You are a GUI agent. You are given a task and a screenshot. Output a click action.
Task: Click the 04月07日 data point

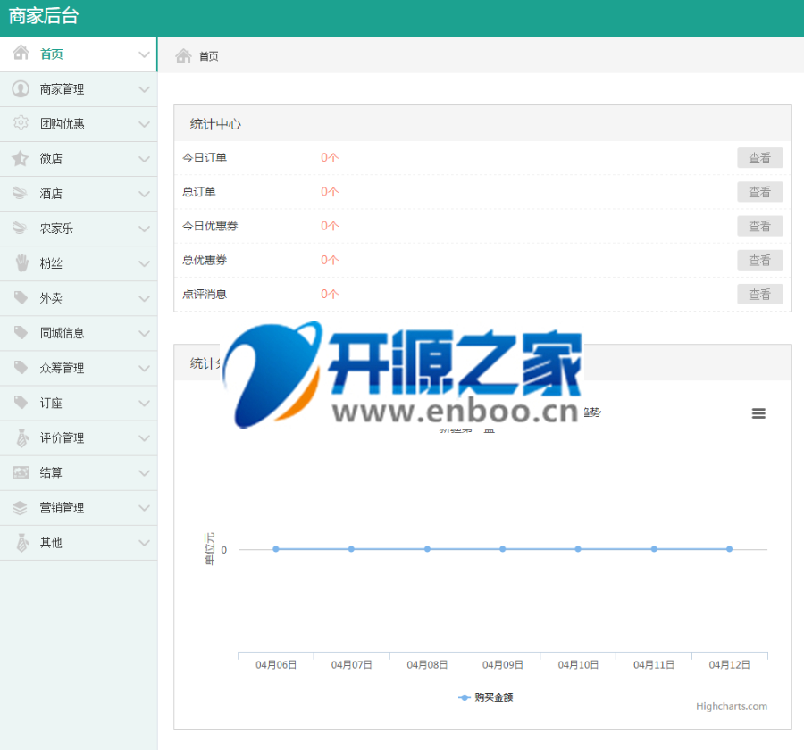[351, 549]
